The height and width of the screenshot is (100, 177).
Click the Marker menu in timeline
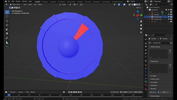(x=33, y=92)
